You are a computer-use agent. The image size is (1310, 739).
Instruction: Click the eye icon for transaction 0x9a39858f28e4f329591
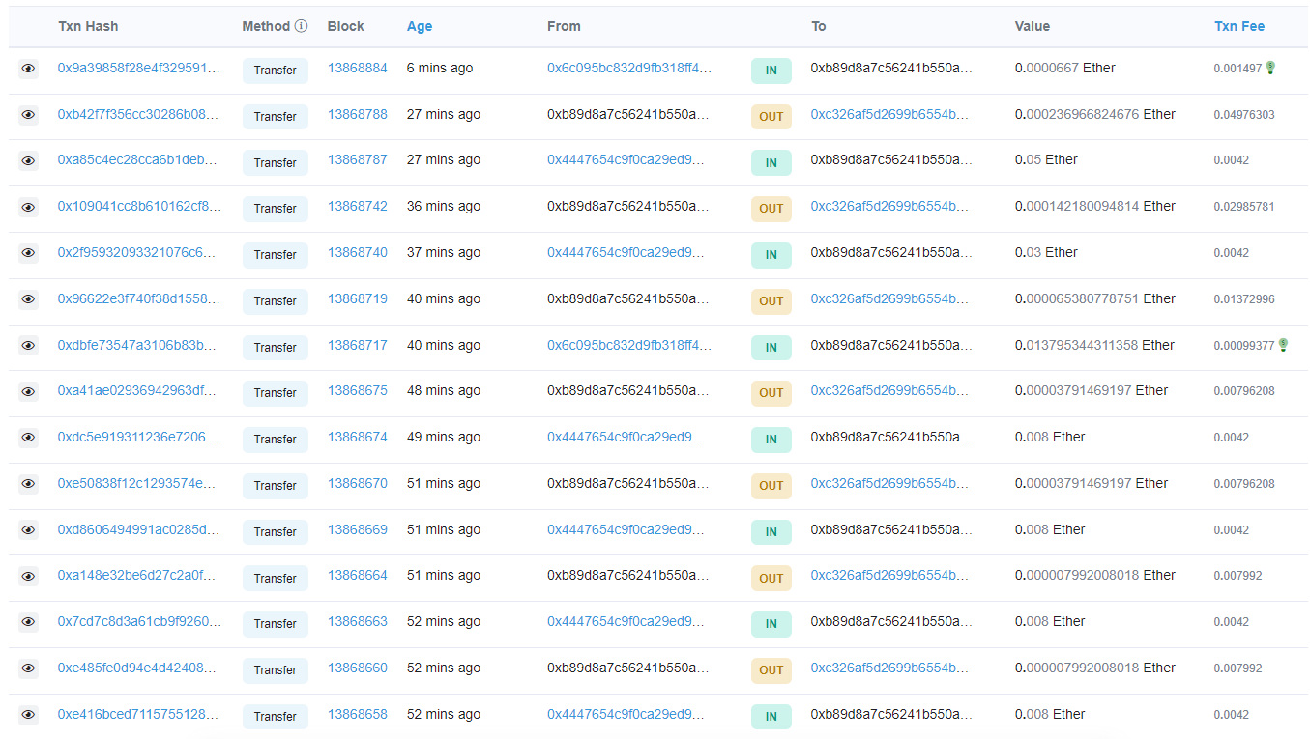pyautogui.click(x=28, y=69)
